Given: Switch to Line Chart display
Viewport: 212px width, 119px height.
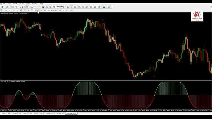Looking at the screenshot, I should pyautogui.click(x=75, y=7).
